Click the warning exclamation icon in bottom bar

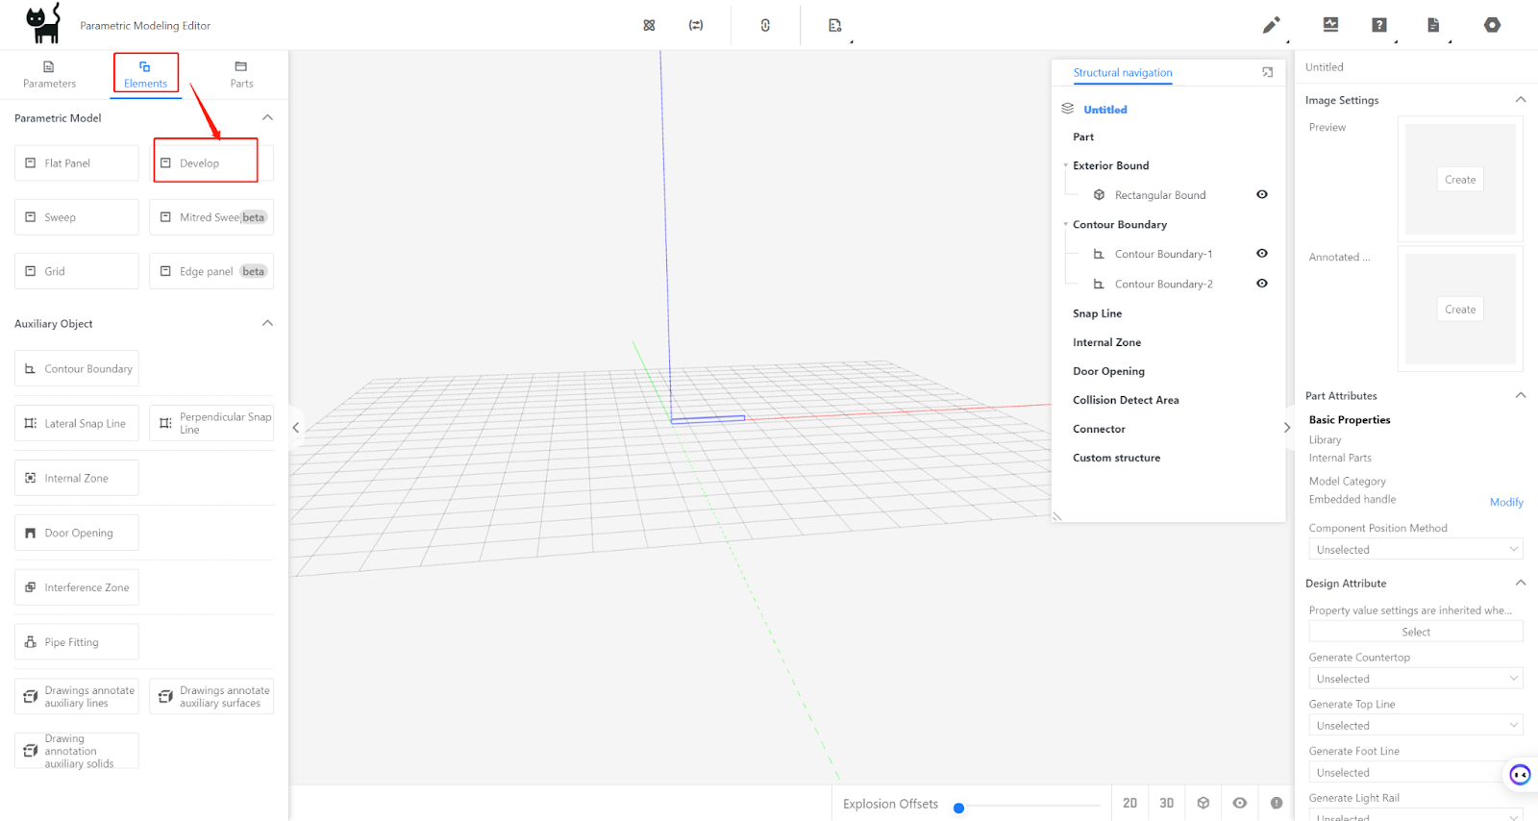pos(1276,803)
